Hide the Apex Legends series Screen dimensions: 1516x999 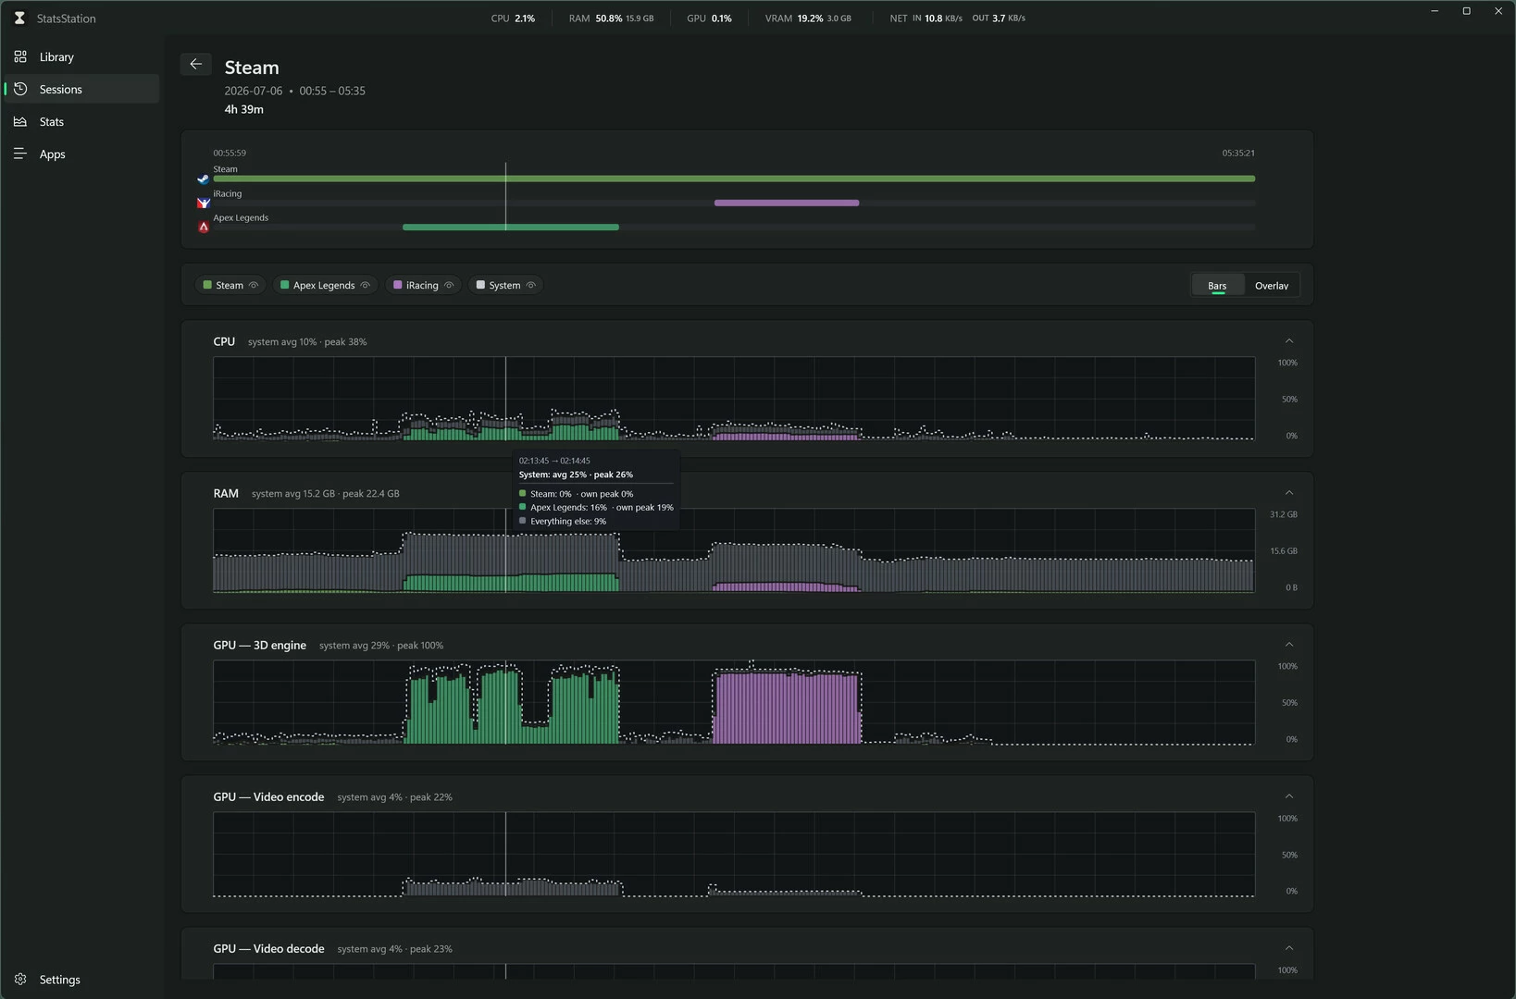pos(365,285)
